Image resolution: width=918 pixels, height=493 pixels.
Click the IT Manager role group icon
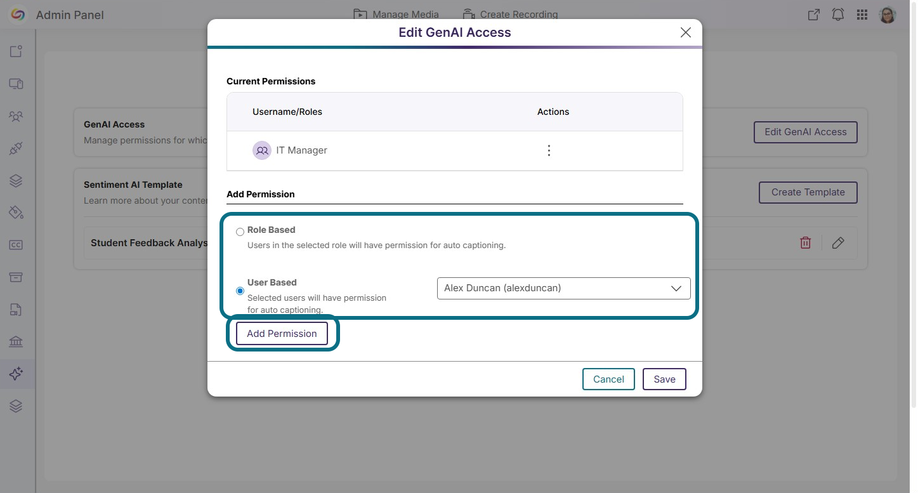click(262, 150)
